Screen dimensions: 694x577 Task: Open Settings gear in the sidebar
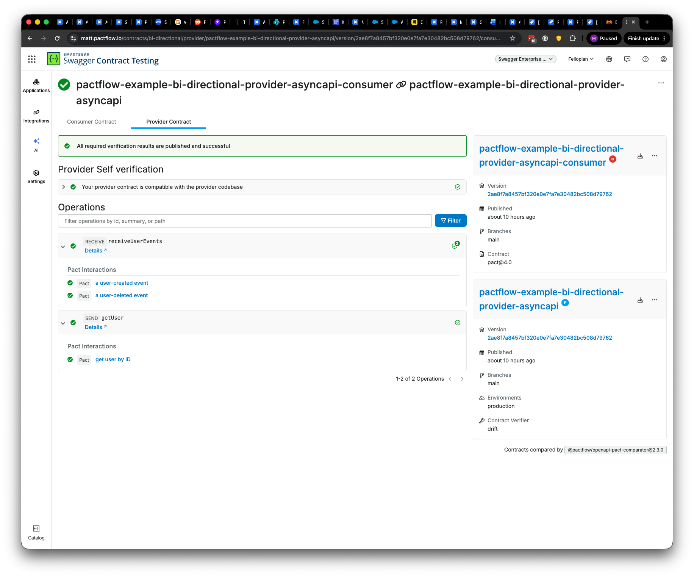tap(36, 177)
